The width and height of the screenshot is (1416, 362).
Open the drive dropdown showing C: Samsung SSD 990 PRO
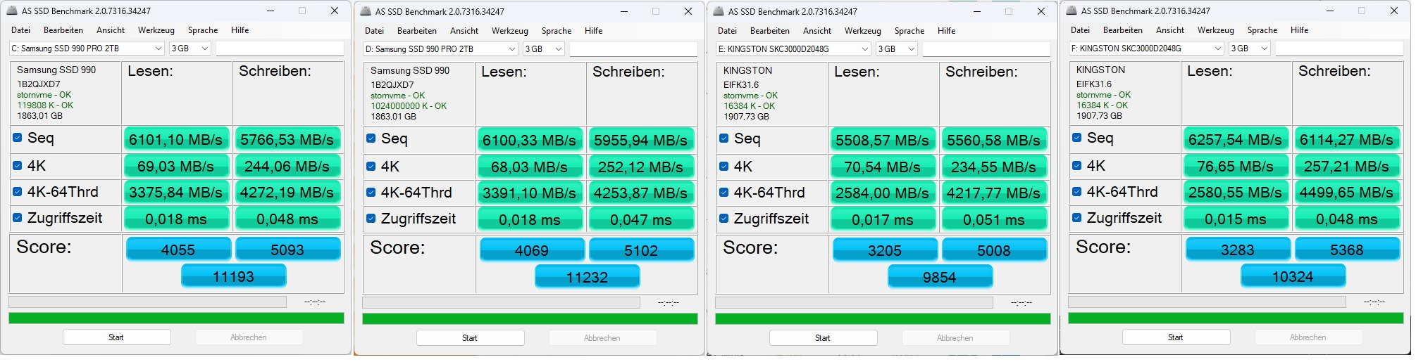tap(87, 49)
